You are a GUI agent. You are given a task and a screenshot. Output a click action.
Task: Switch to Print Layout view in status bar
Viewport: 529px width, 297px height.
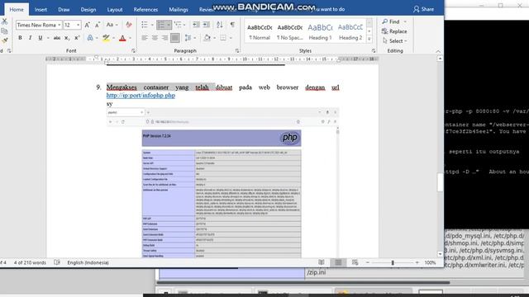click(x=338, y=262)
